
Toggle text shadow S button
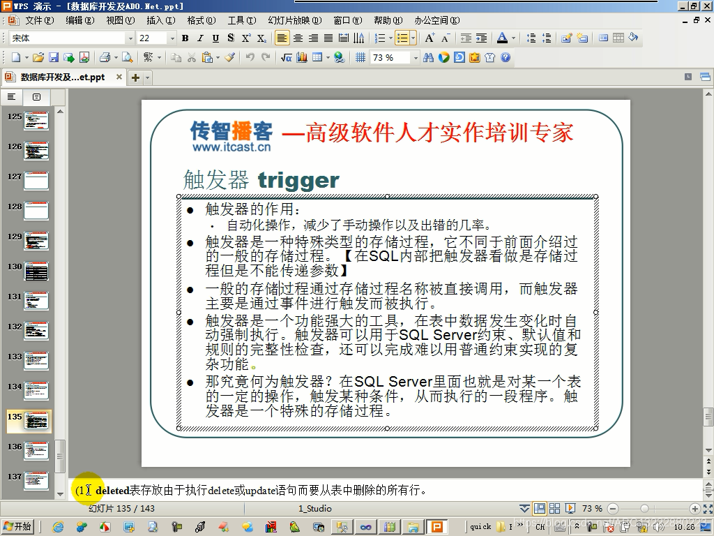(x=231, y=38)
